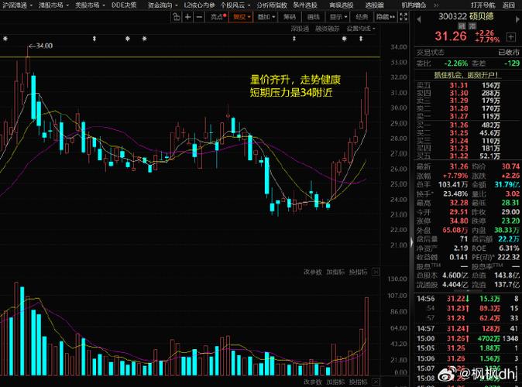522x387 pixels.
Task: Open the 叠加 overlay dropdown
Action: pos(266,16)
